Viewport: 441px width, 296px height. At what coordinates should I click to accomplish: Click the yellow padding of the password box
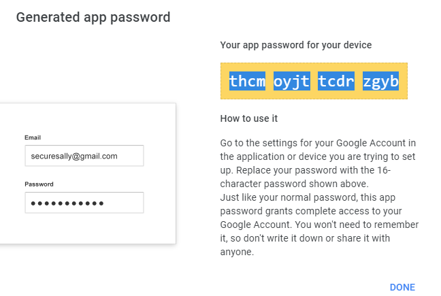314,67
